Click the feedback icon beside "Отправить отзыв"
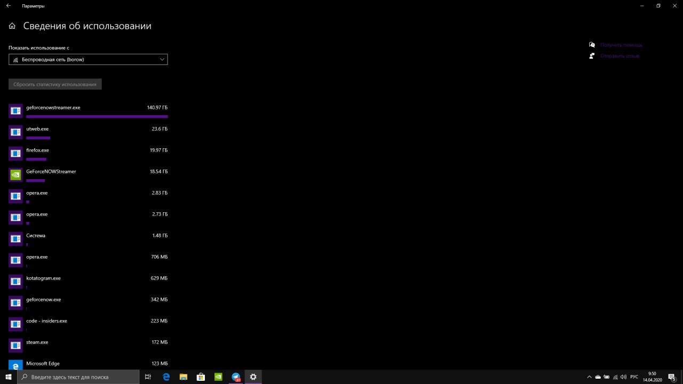The height and width of the screenshot is (384, 683). (592, 56)
